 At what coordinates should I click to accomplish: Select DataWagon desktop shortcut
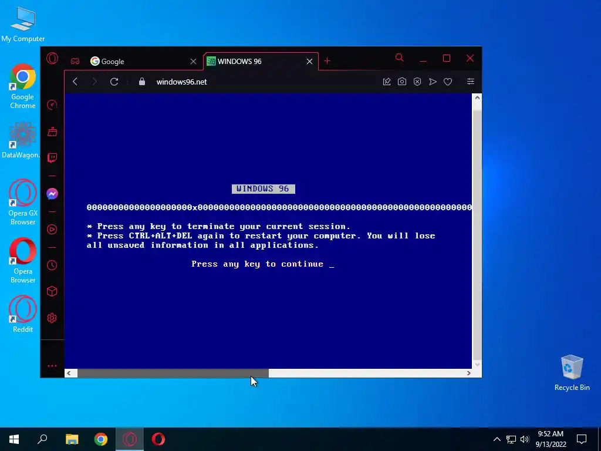[21, 140]
